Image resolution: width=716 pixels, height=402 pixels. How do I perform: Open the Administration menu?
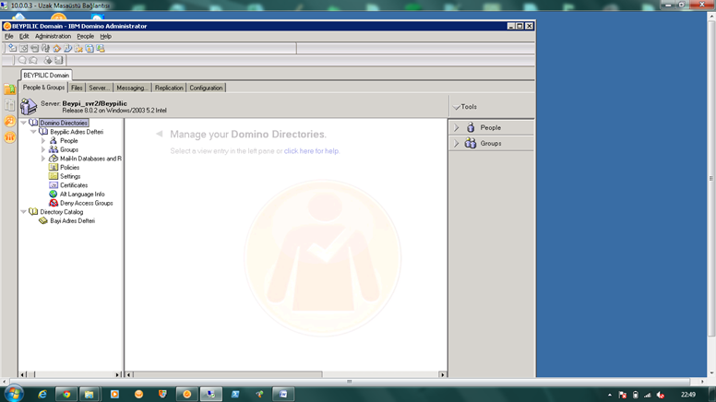pos(53,36)
